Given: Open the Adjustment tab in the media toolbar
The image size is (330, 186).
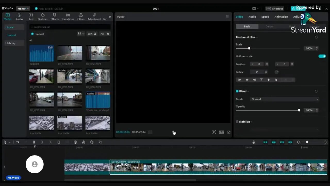Looking at the screenshot, I should tap(94, 17).
